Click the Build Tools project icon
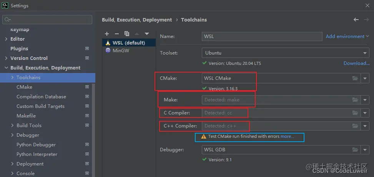 point(87,125)
